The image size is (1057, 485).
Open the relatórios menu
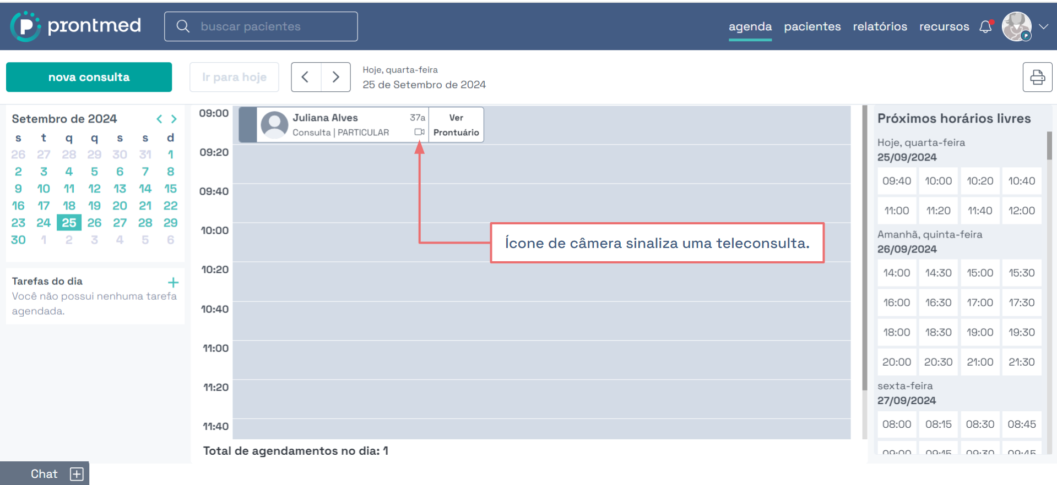[x=880, y=26]
